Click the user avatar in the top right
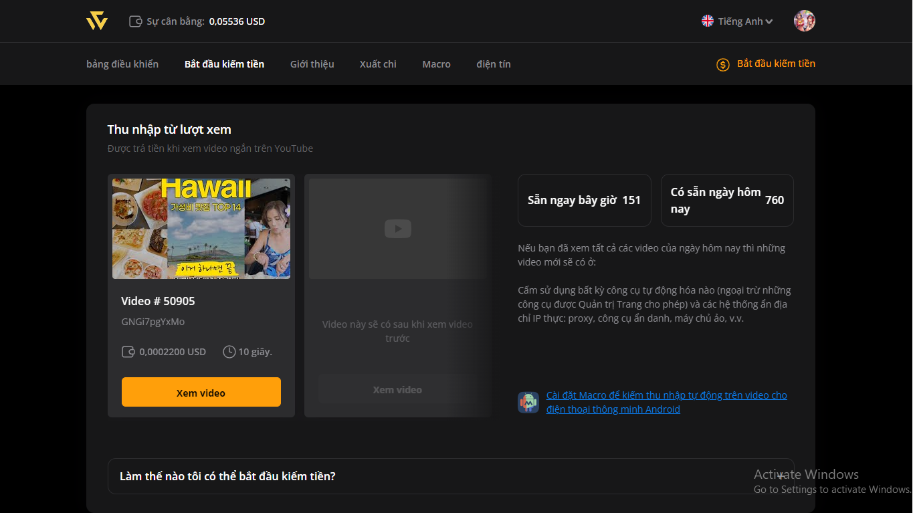 804,21
